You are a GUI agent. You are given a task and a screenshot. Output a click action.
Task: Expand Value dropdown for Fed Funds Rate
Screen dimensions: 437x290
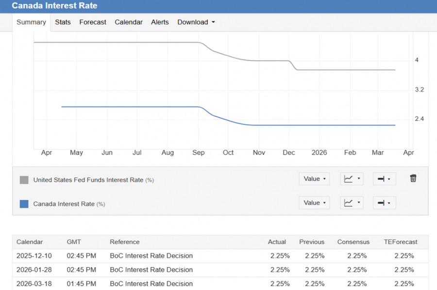tap(314, 179)
